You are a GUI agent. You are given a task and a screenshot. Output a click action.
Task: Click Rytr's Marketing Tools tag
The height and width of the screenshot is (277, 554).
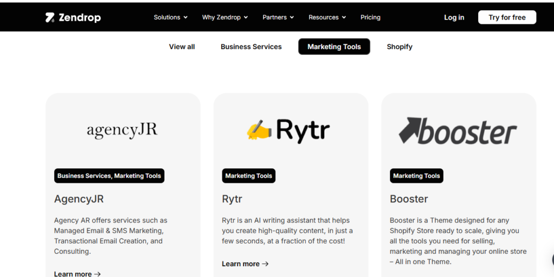pyautogui.click(x=249, y=176)
